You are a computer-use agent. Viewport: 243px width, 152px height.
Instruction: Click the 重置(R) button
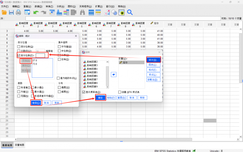(121, 98)
